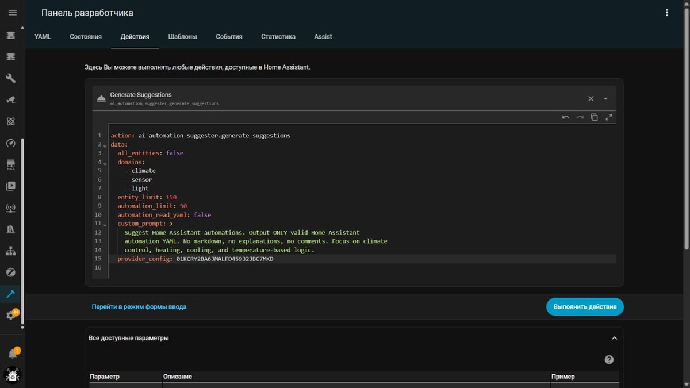Redo change in YAML editor
The width and height of the screenshot is (690, 388).
[580, 117]
